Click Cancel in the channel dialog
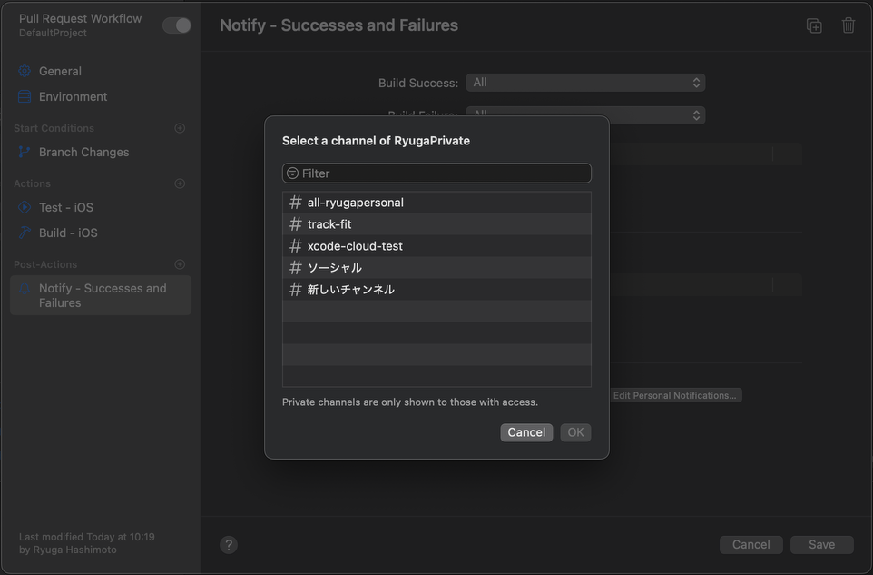 [x=526, y=432]
